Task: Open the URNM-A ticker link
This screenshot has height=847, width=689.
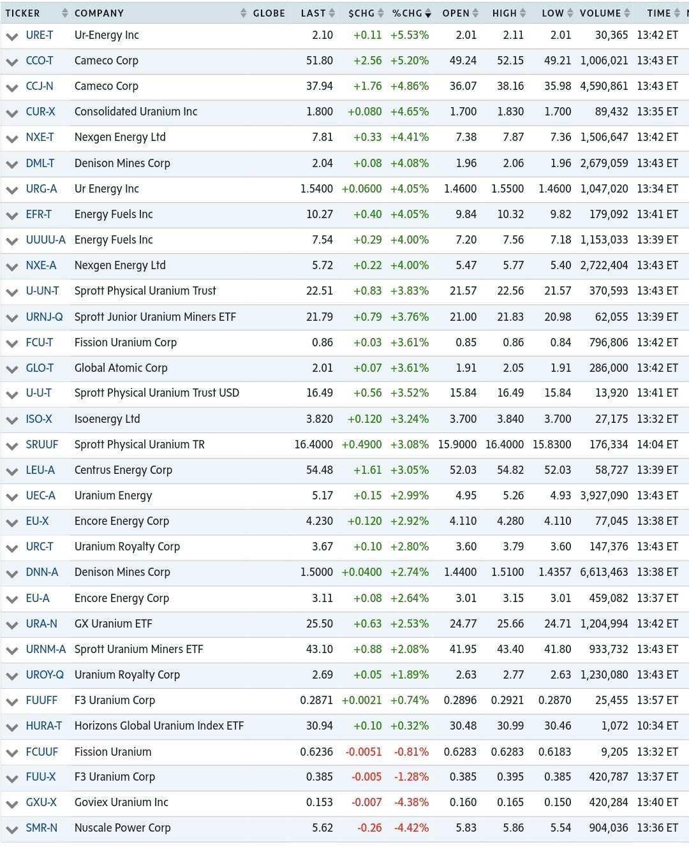Action: 46,649
